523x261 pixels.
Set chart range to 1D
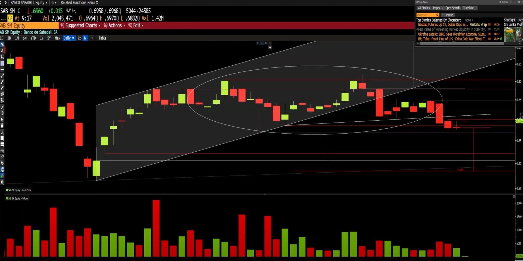2,38
